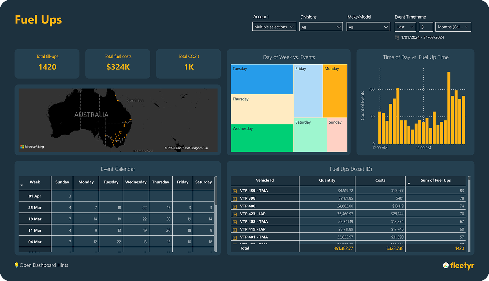Open Dashboard Hints link
The image size is (489, 281).
coord(44,265)
